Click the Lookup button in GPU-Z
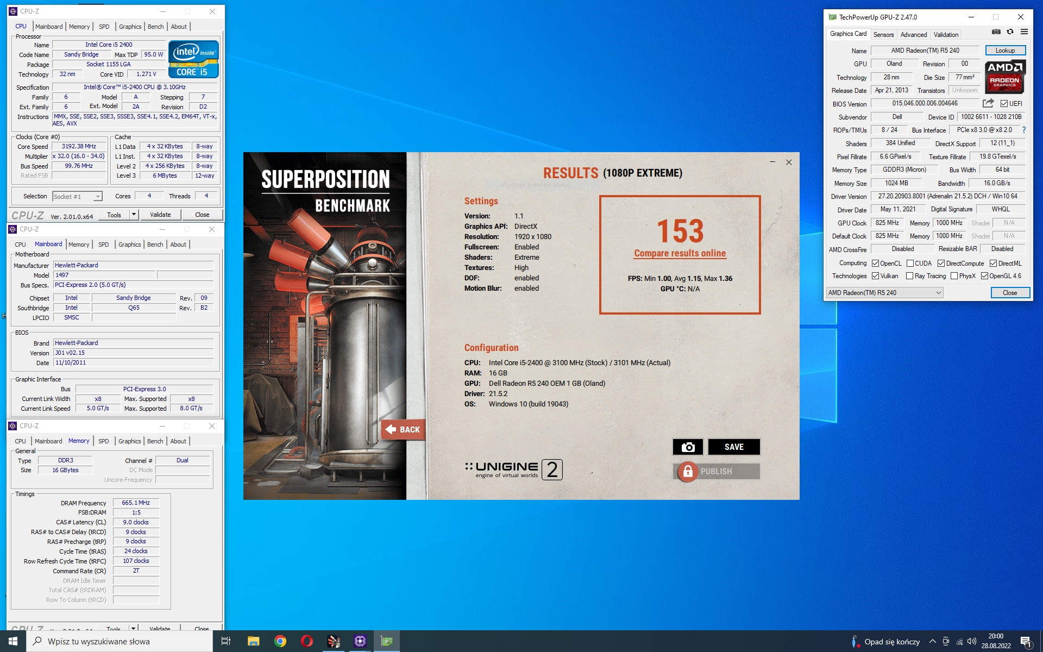 [1005, 51]
